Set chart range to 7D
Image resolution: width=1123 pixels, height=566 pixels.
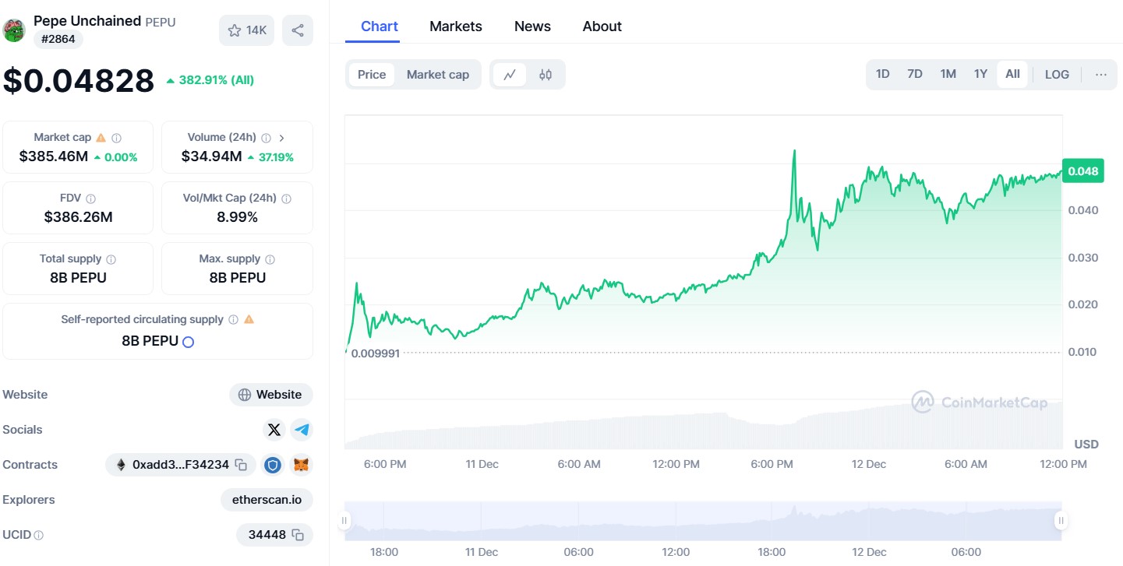[915, 75]
